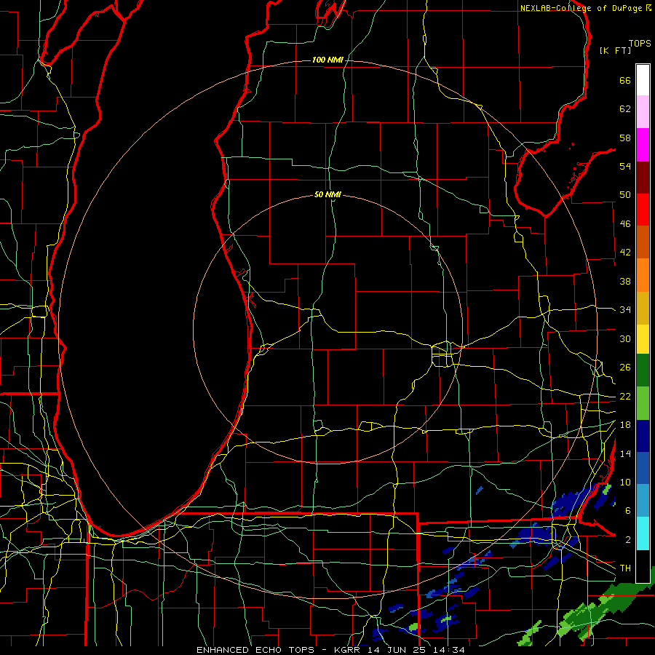The image size is (655, 655).
Task: Click the 34 legend value
Action: pyautogui.click(x=625, y=310)
